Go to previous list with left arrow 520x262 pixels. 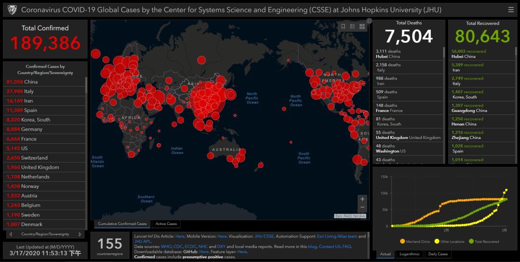click(11, 234)
